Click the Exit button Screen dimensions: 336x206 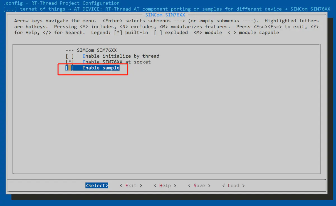[x=131, y=186]
